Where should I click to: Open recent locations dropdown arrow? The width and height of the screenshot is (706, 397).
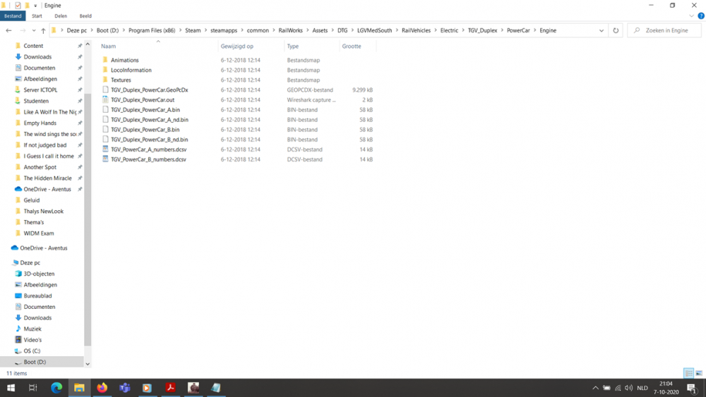[x=33, y=30]
